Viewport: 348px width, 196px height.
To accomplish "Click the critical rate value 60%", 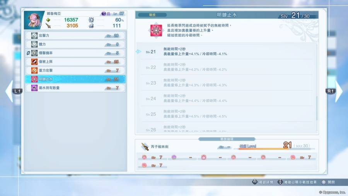I will pos(119,20).
